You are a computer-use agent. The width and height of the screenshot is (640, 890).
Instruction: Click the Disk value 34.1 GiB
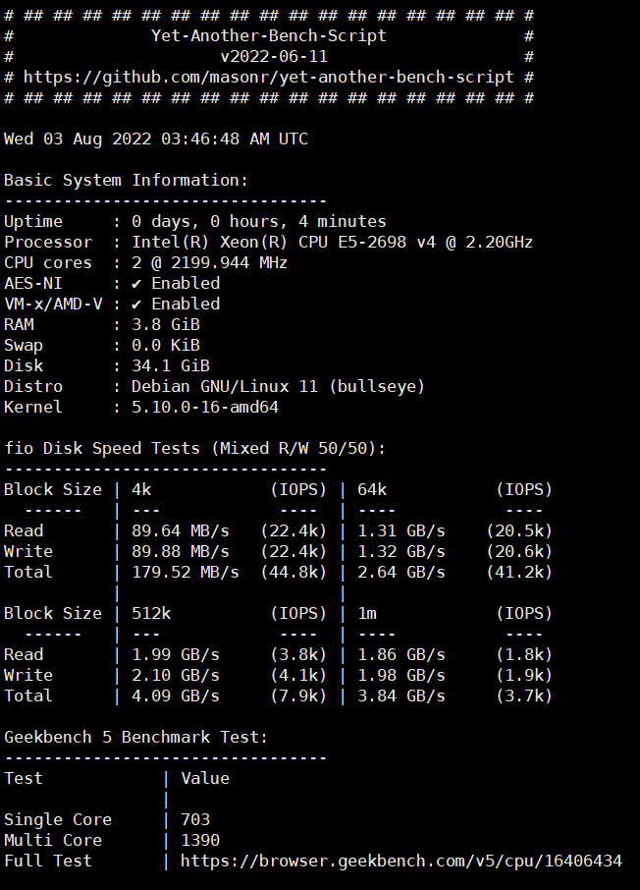(x=171, y=365)
